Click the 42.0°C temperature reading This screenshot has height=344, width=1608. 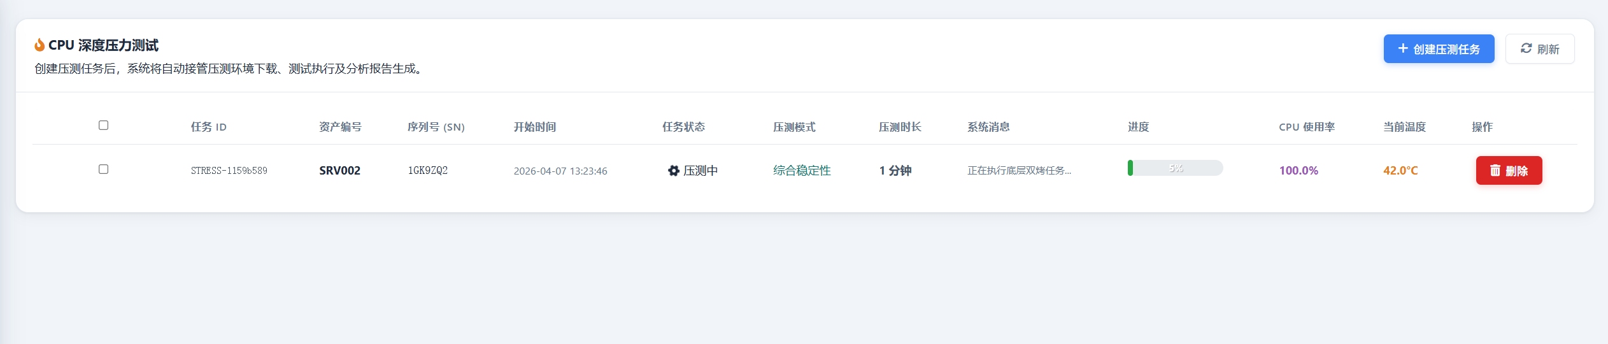(x=1400, y=171)
